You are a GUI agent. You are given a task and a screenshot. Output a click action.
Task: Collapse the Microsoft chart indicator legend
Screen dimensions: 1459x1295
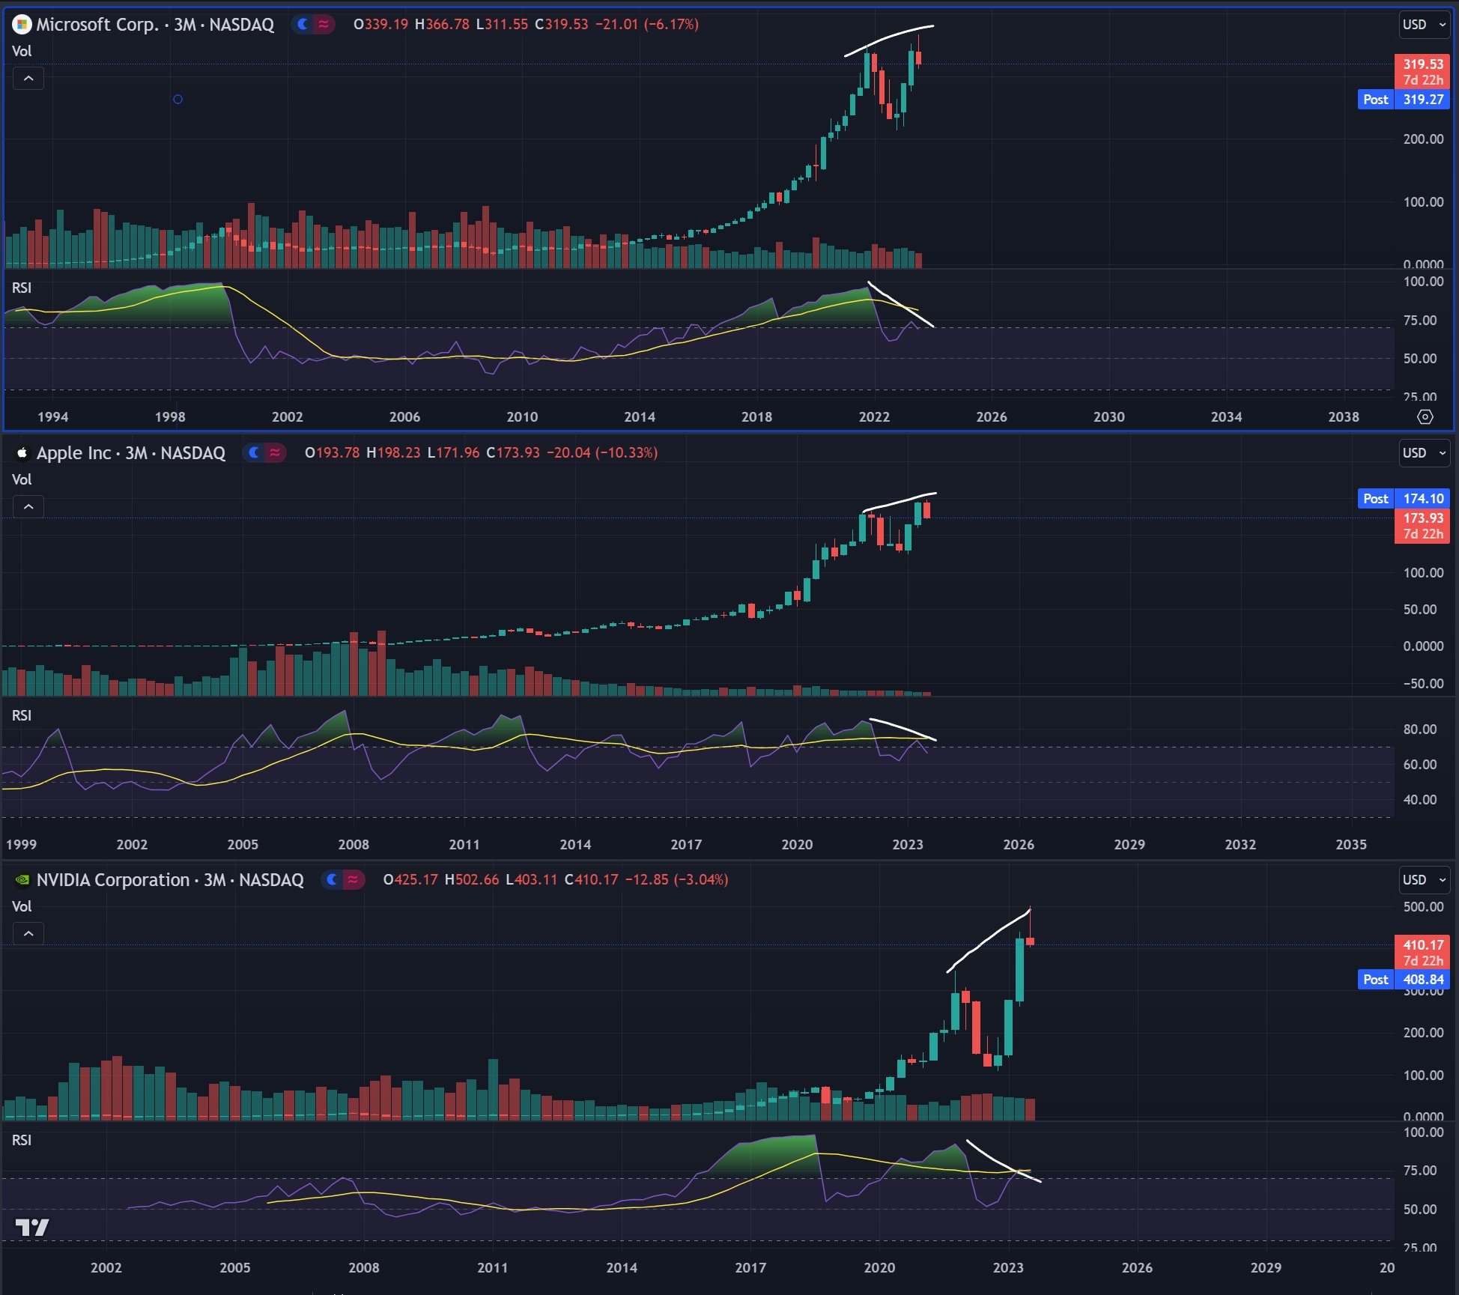(x=28, y=79)
